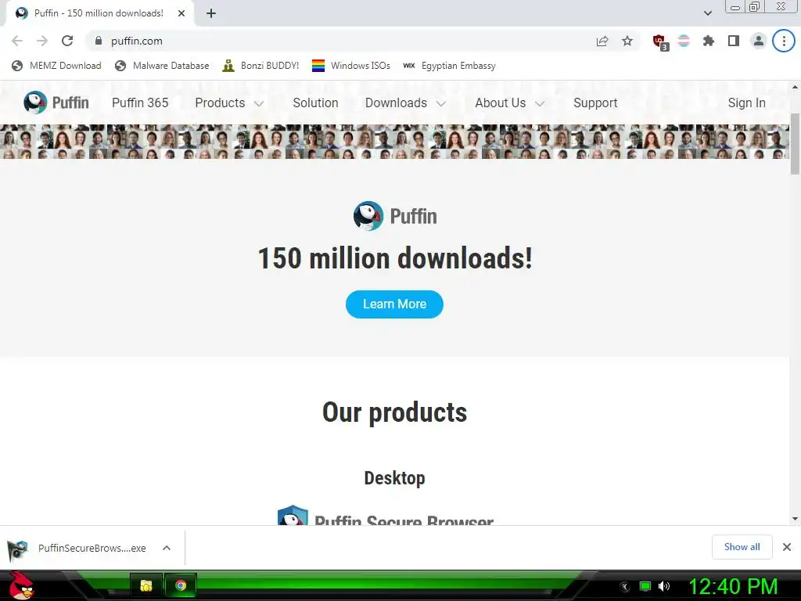This screenshot has width=801, height=601.
Task: Open the Extensions puzzle piece menu
Action: [709, 41]
